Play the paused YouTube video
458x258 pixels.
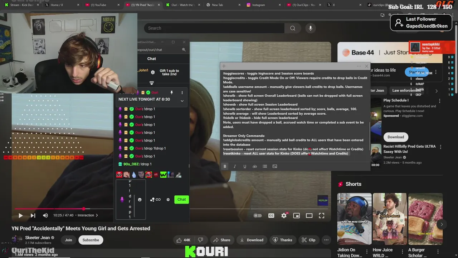click(20, 215)
